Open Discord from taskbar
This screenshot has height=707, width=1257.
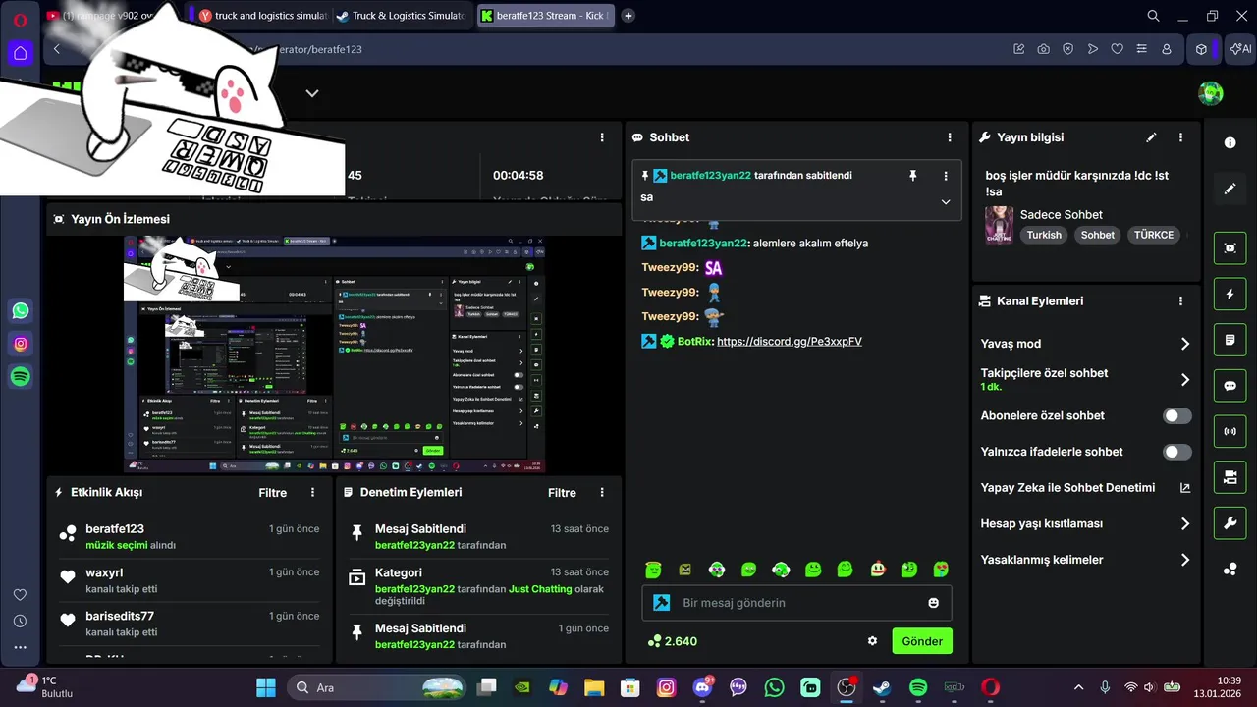(x=703, y=687)
